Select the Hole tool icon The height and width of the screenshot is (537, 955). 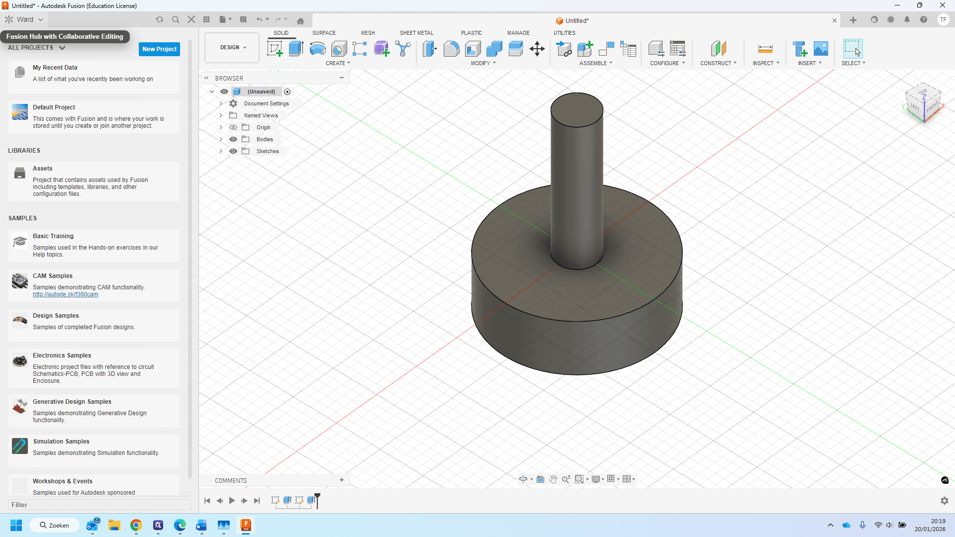click(339, 49)
